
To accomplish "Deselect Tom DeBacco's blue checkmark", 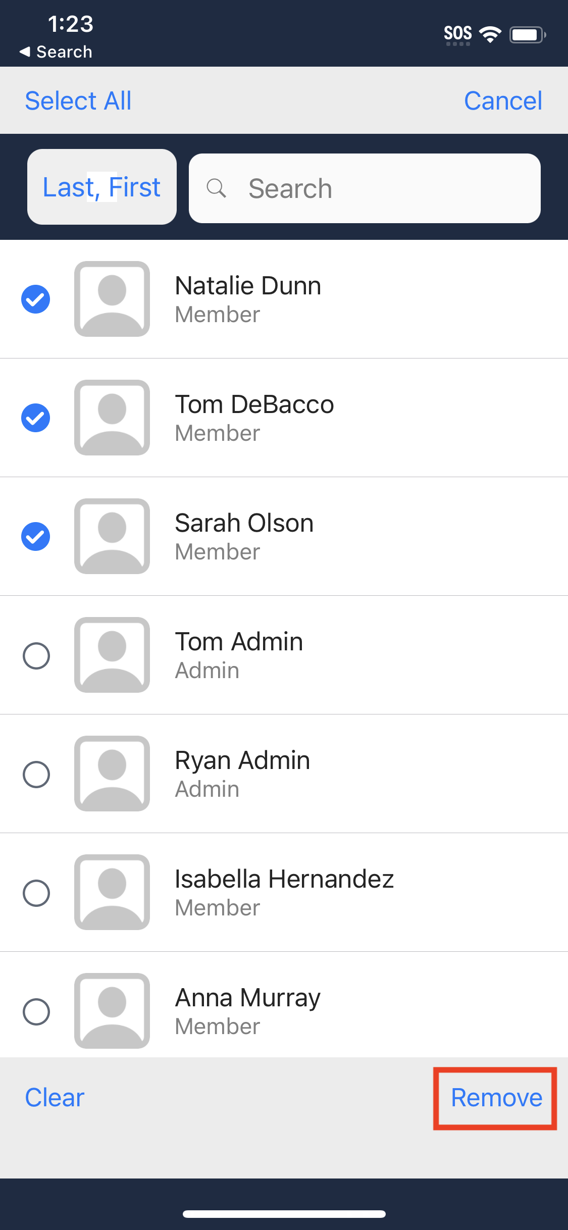I will point(36,418).
